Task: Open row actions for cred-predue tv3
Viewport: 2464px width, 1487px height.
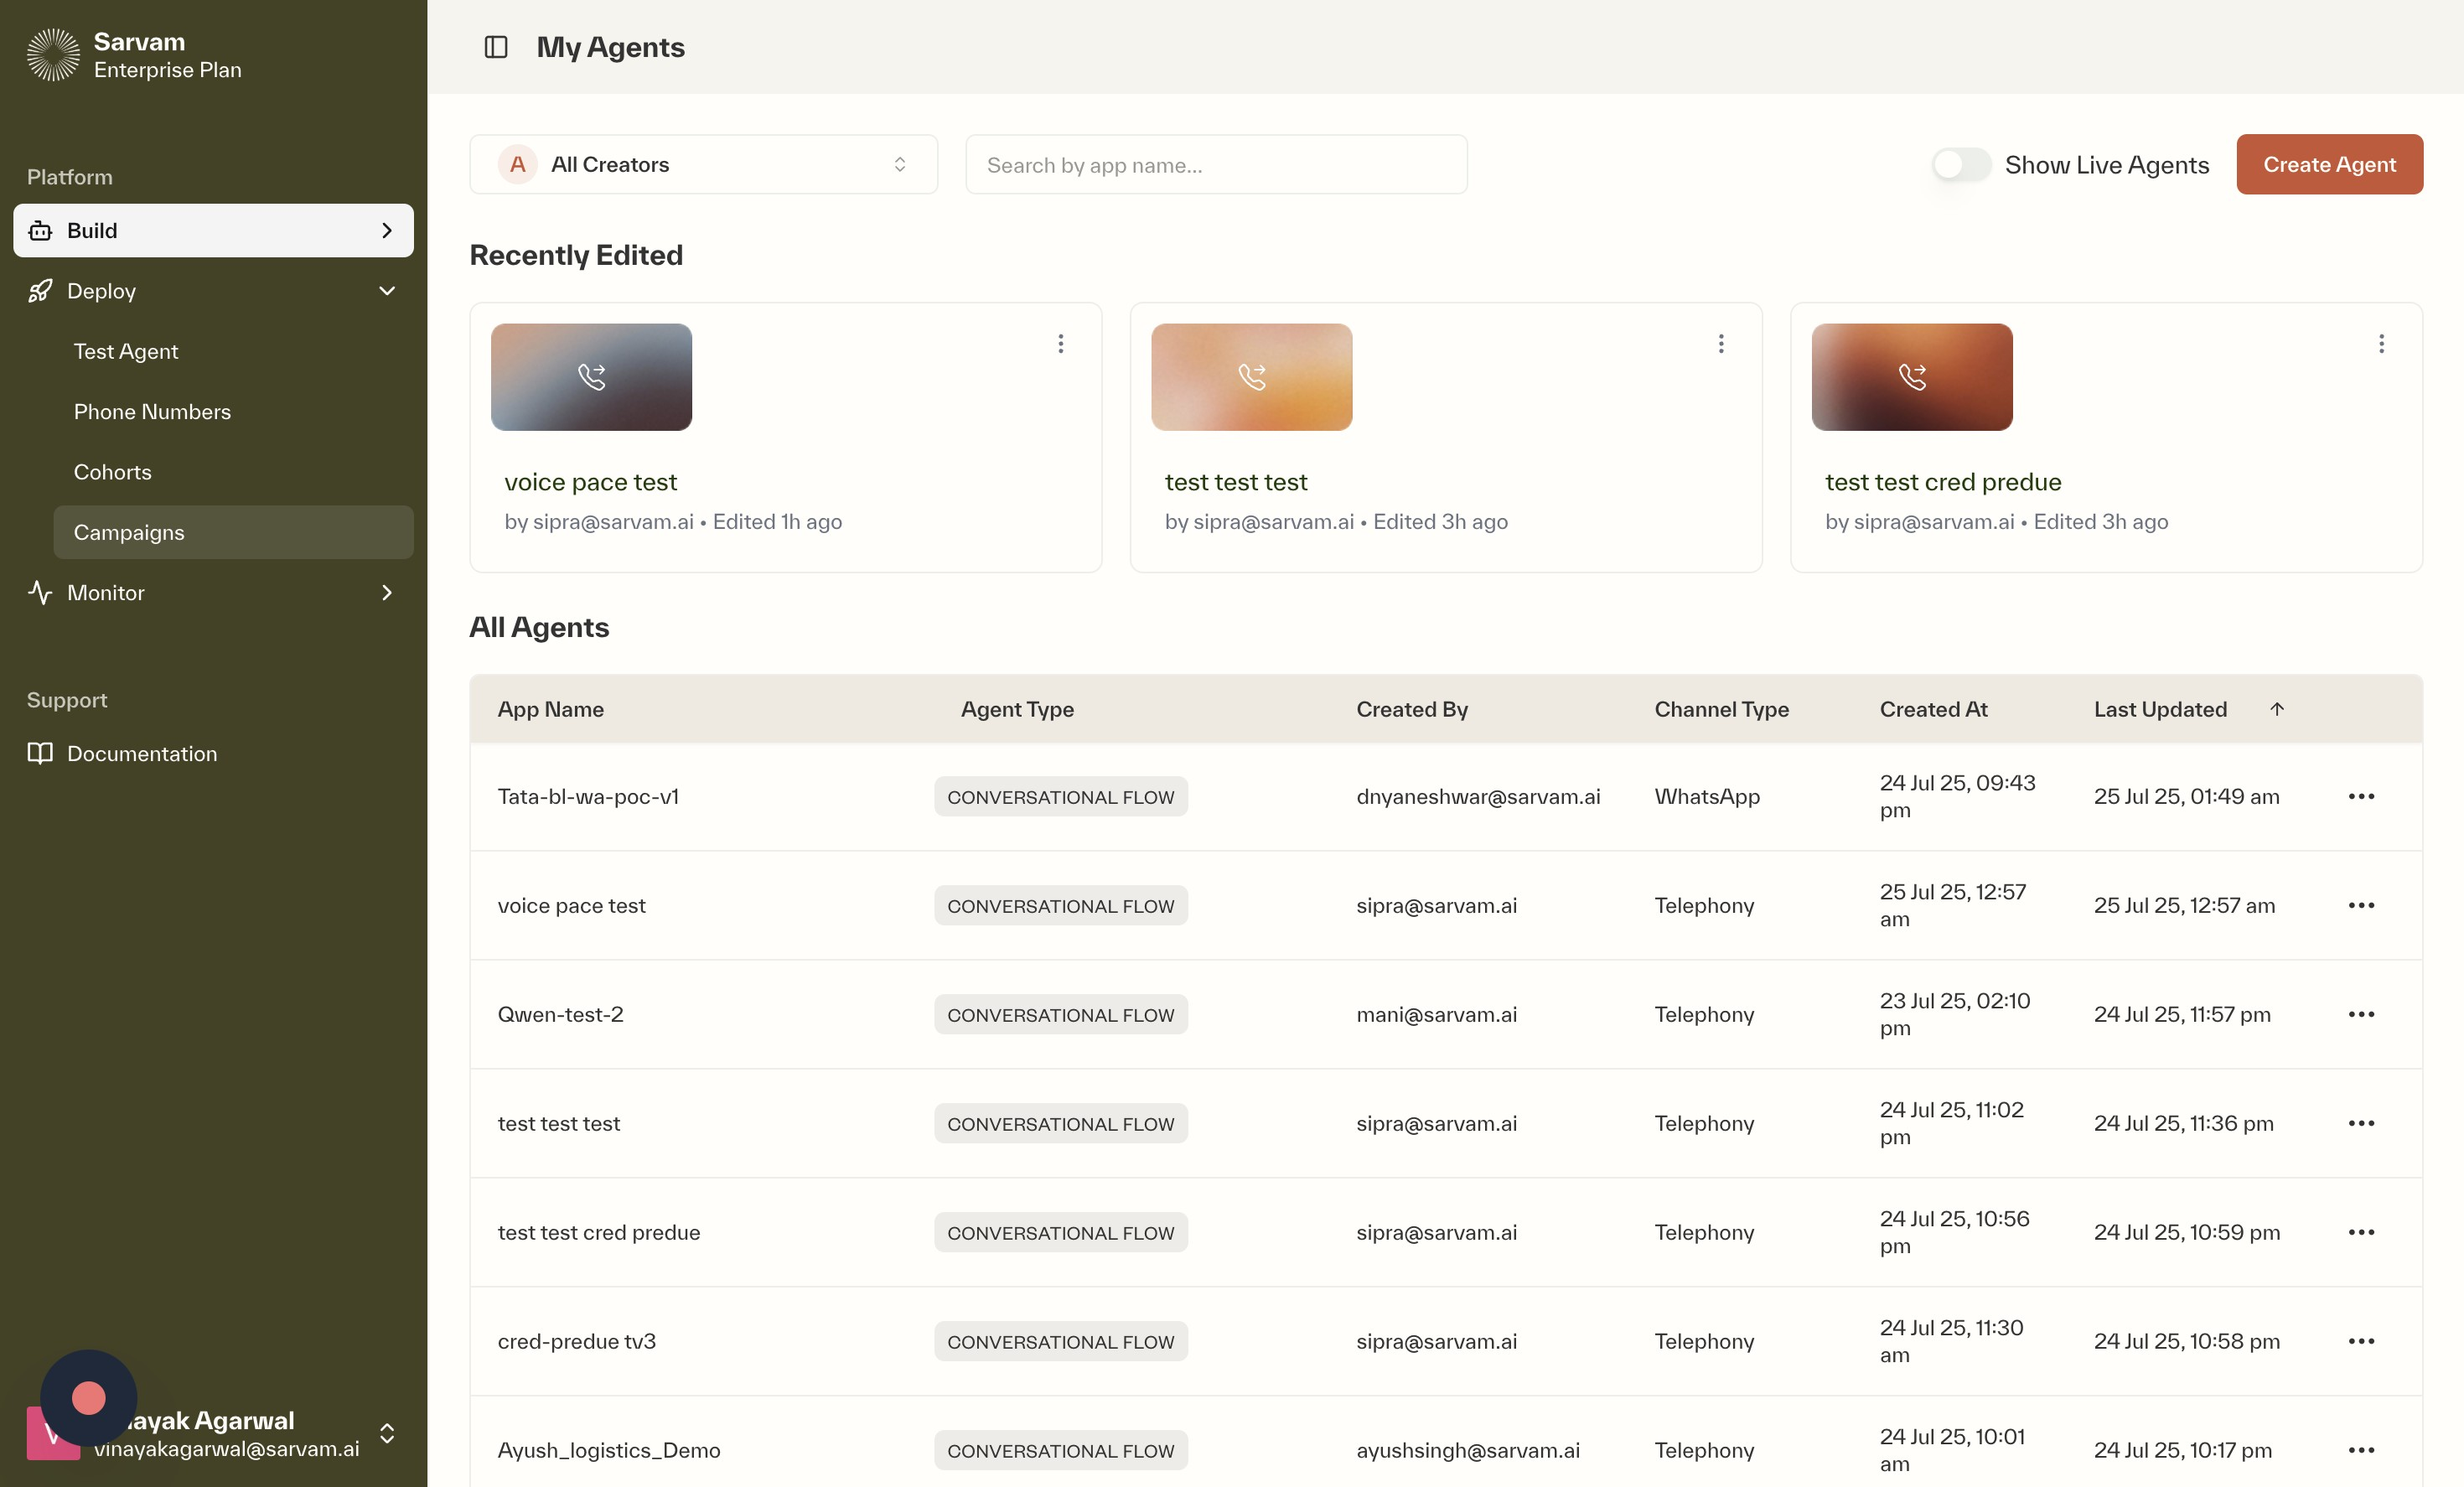Action: [2362, 1341]
